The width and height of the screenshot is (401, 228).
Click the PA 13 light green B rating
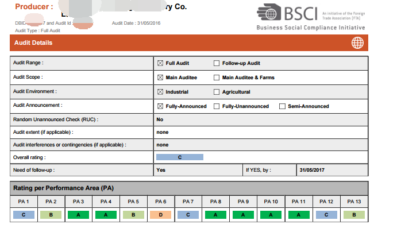pyautogui.click(x=354, y=215)
